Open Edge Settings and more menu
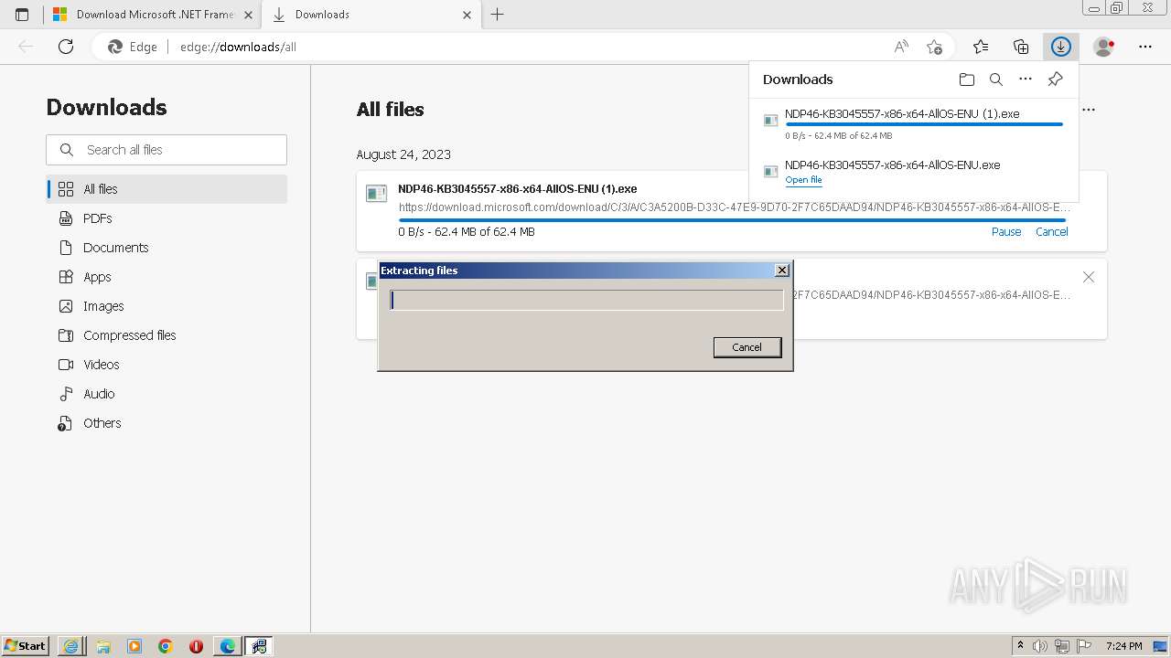 [x=1144, y=47]
